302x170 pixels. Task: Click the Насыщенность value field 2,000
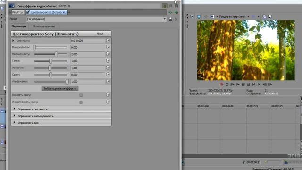(x=88, y=54)
